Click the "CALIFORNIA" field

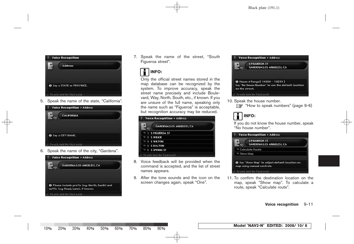pyautogui.click(x=89, y=116)
